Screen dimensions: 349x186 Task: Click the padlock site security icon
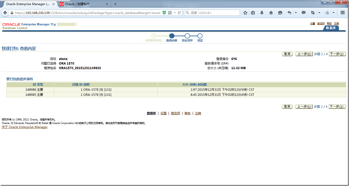tap(12, 13)
